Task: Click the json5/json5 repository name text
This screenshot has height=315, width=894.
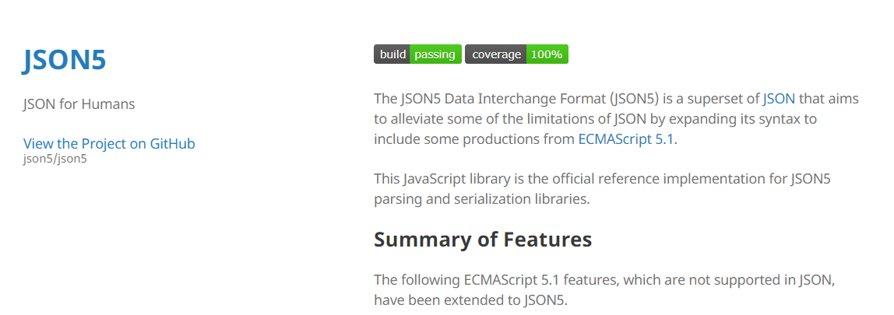Action: coord(55,159)
